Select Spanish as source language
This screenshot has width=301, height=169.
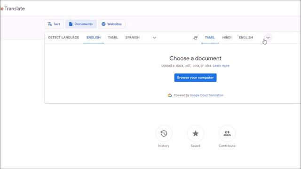(133, 38)
